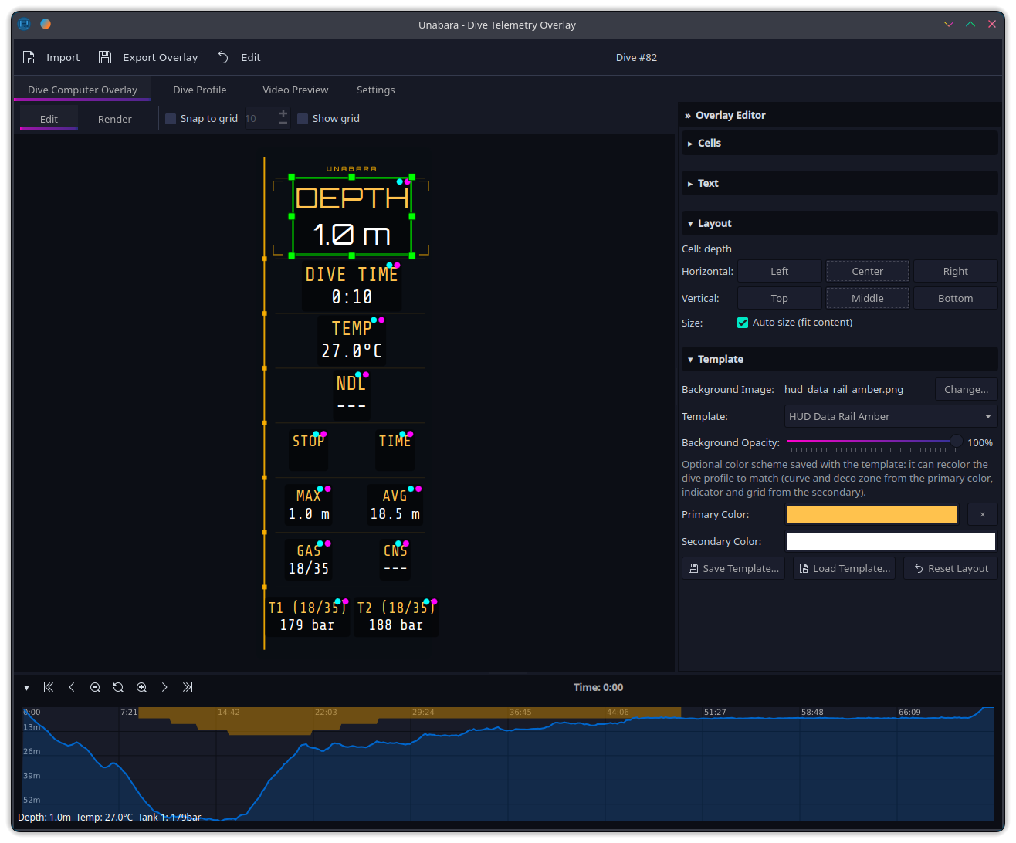Select the Render mode tab
Screen dimensions: 1016x843
point(114,119)
